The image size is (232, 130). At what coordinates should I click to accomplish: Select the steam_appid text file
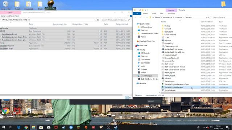pos(170,75)
